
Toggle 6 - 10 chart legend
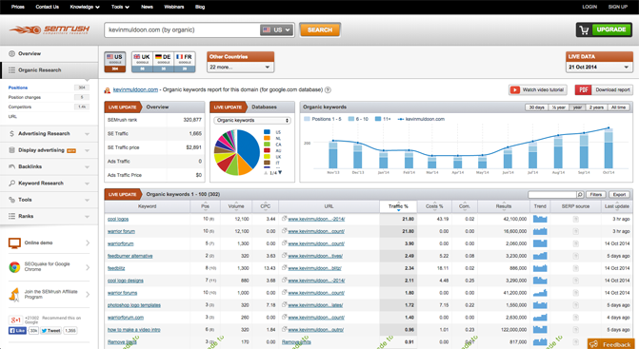tap(358, 119)
